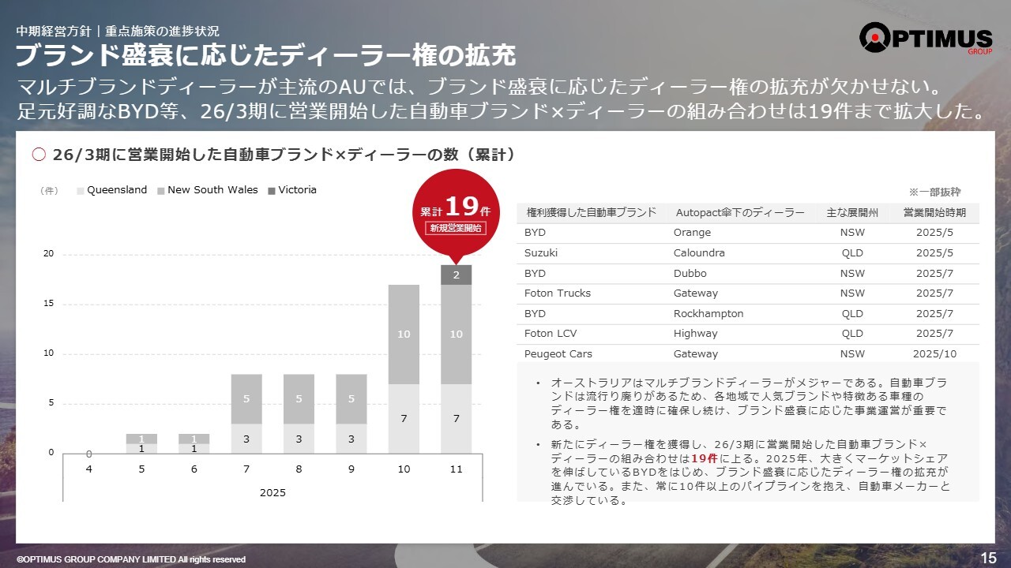Click the 営業開始時期 column header
The width and height of the screenshot is (1011, 568).
(x=935, y=213)
